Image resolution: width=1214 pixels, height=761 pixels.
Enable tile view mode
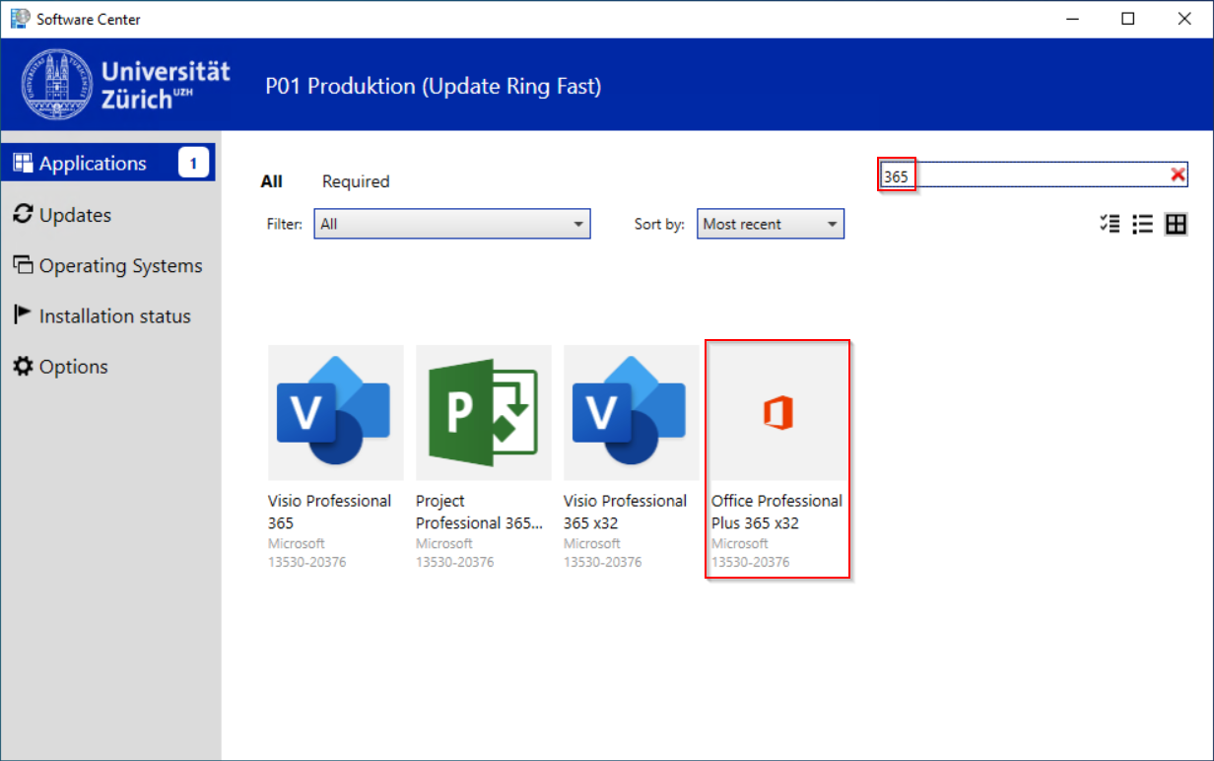[1176, 224]
